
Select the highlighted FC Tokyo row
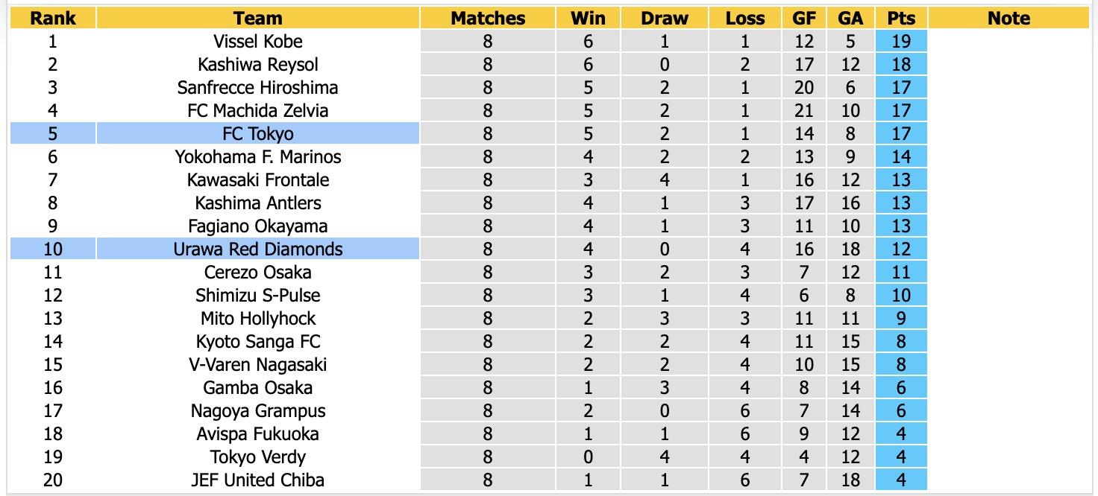tap(469, 134)
